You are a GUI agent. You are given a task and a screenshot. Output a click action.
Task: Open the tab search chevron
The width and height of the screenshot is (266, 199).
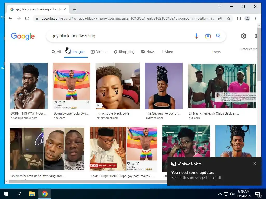[219, 6]
